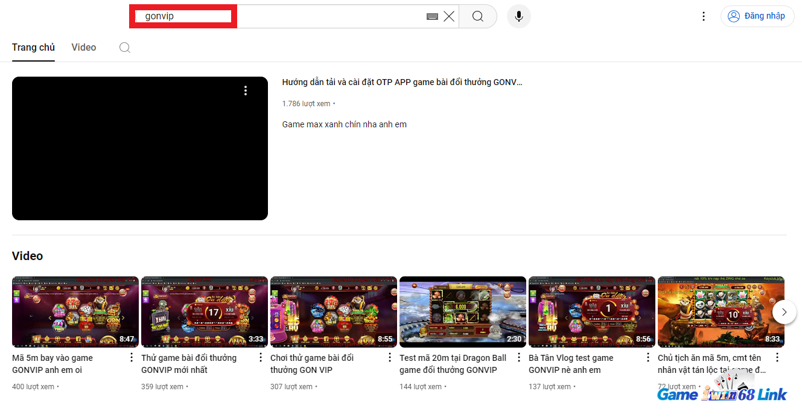The width and height of the screenshot is (802, 420).
Task: Click the "Đăng nhập" button
Action: click(x=757, y=16)
